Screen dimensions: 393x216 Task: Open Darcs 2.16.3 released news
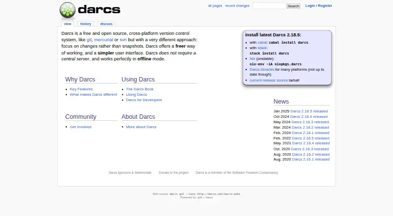click(x=310, y=149)
